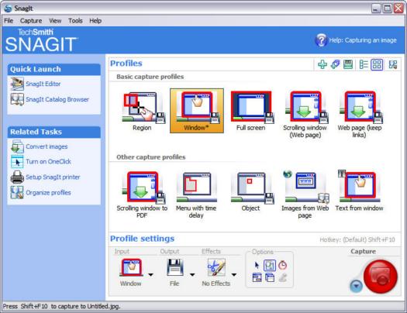Toggle preview in editor option
407x313 pixels.
pos(270,265)
